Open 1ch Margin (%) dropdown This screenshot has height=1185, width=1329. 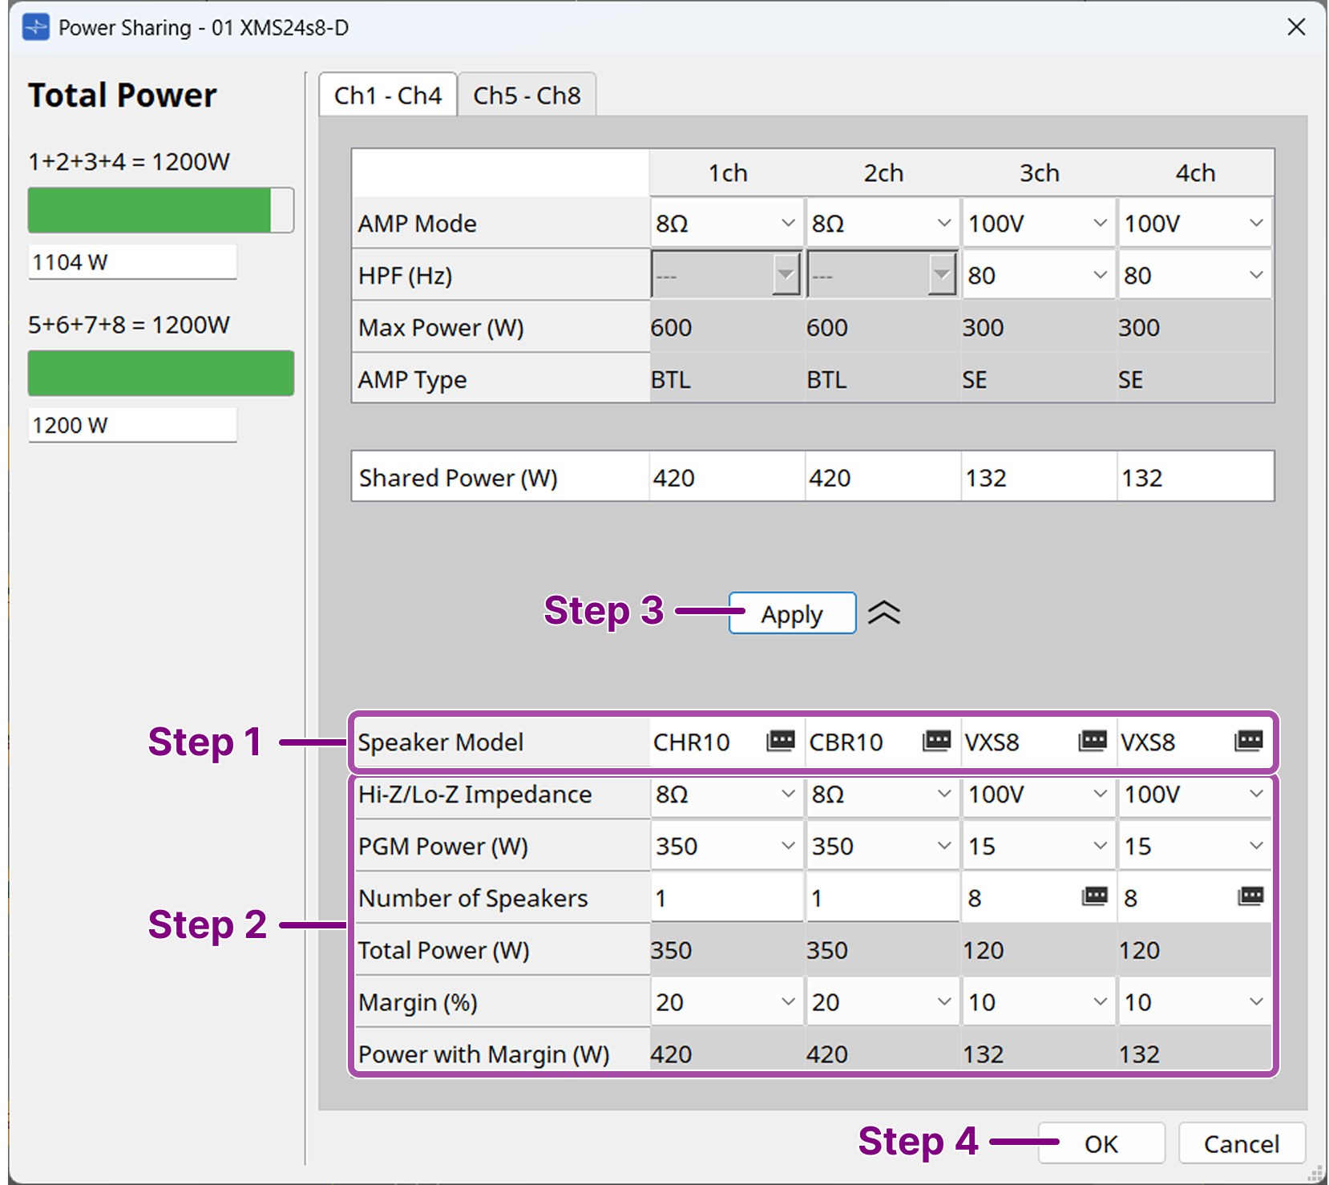point(726,1001)
